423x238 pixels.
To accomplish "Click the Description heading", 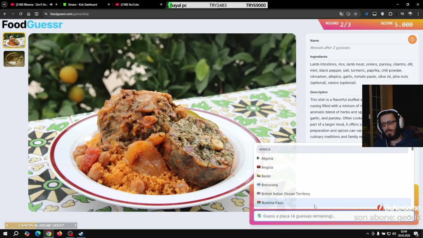I will (x=319, y=92).
